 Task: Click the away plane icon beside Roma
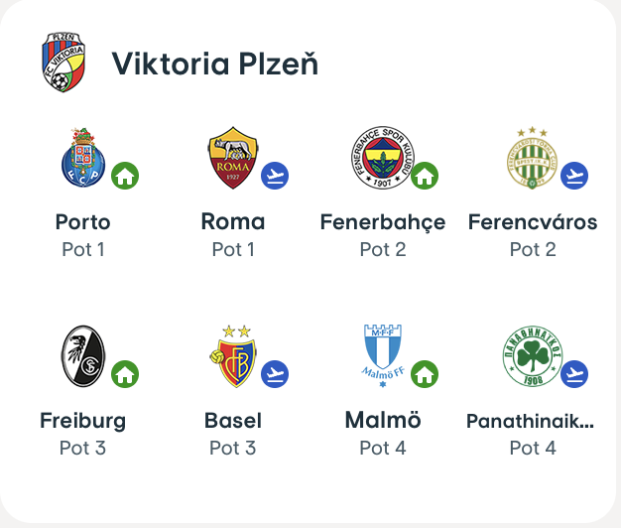tap(275, 177)
